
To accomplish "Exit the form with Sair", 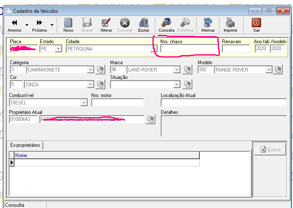I will pyautogui.click(x=256, y=25).
